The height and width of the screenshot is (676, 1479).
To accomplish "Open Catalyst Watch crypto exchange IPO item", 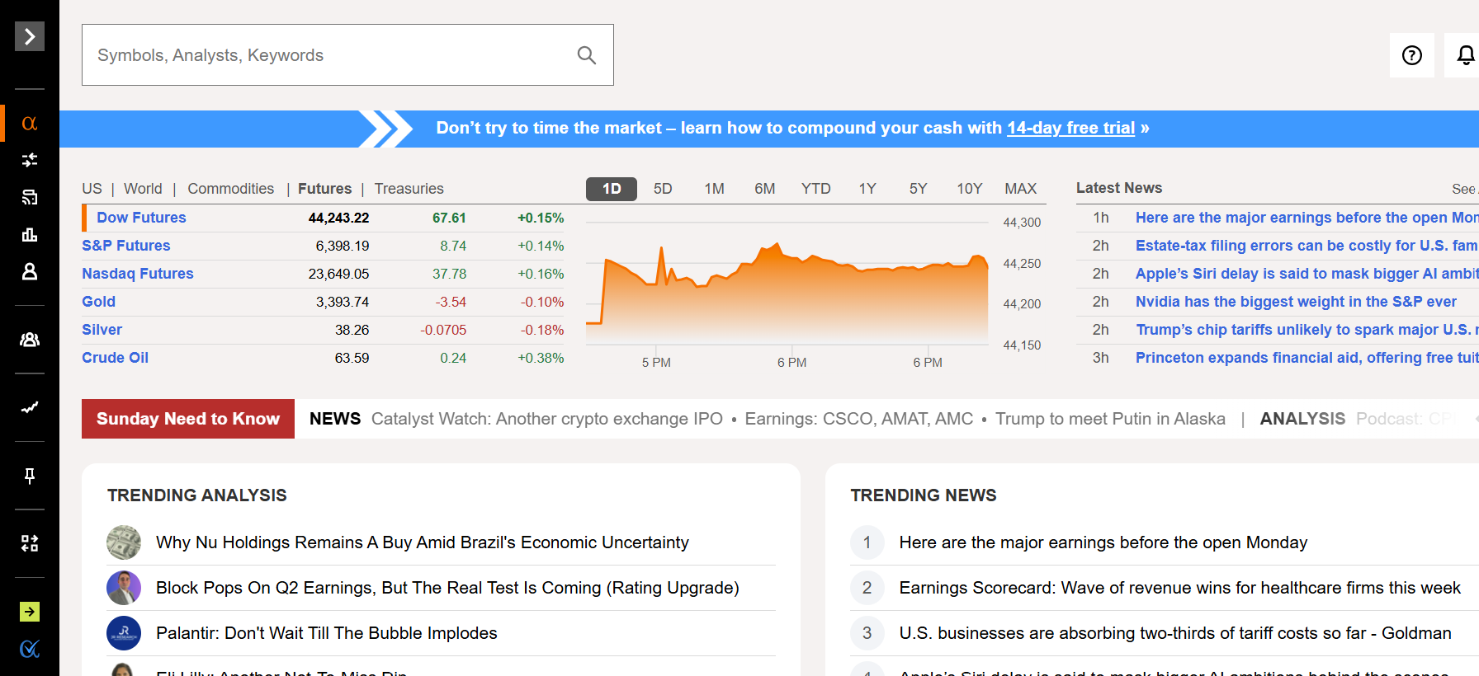I will [x=547, y=419].
